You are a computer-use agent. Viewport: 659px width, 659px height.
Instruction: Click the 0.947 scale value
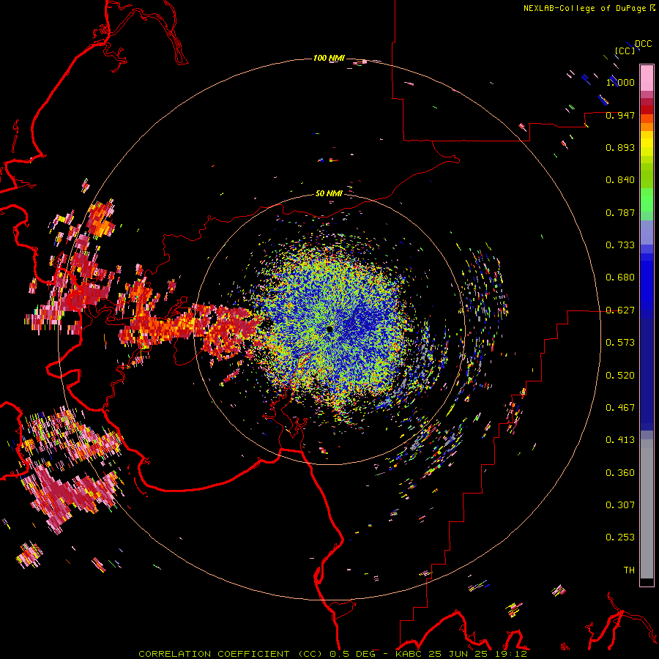(620, 115)
